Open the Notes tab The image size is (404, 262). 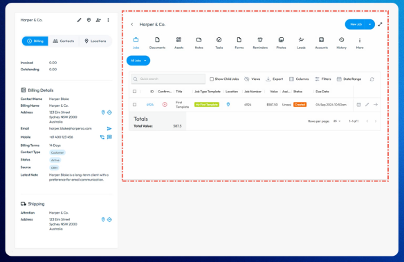[199, 43]
